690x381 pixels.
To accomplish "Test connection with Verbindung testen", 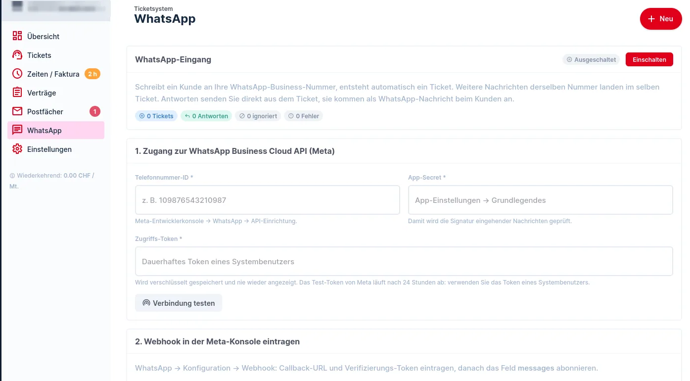I will [x=179, y=303].
